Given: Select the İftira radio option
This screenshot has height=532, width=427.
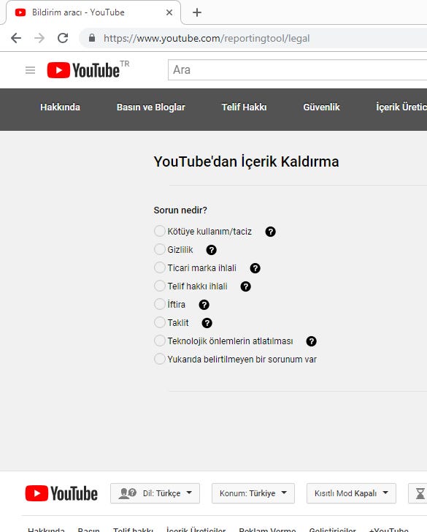Looking at the screenshot, I should click(x=160, y=304).
